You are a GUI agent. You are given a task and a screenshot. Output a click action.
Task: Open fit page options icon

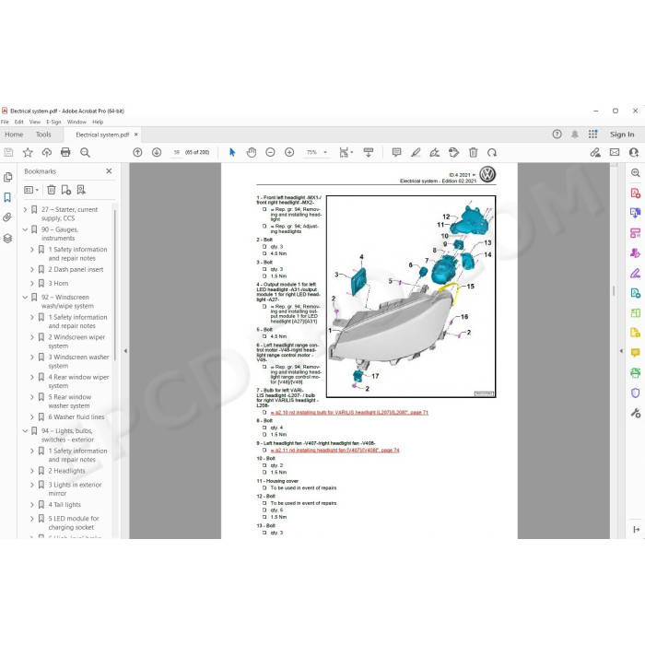click(346, 153)
